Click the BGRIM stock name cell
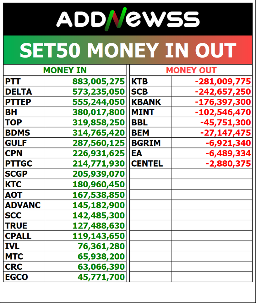Viewport: 256px width, 303px height. (x=150, y=143)
